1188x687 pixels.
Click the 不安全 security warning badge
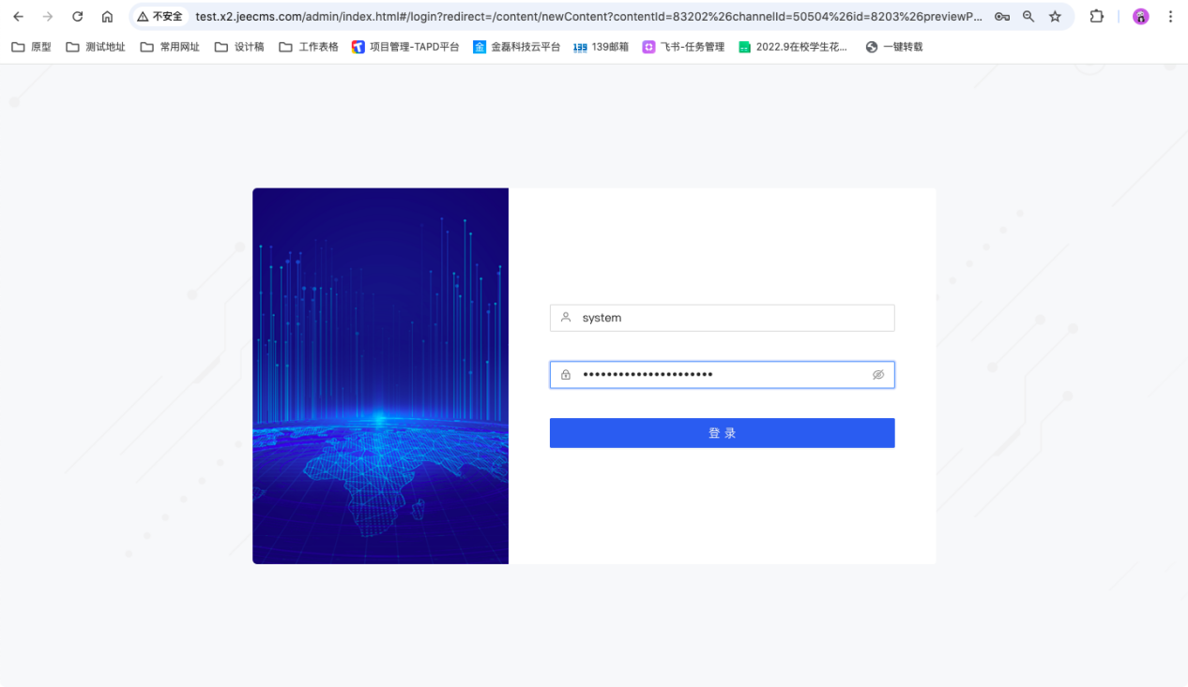click(160, 17)
